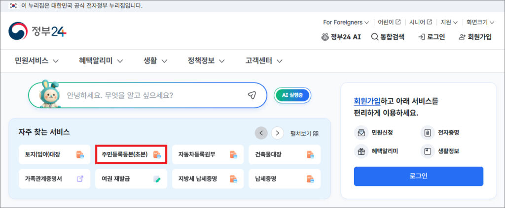The height and width of the screenshot is (208, 505).
Task: Expand services with 펼쳐보기
Action: click(x=304, y=133)
